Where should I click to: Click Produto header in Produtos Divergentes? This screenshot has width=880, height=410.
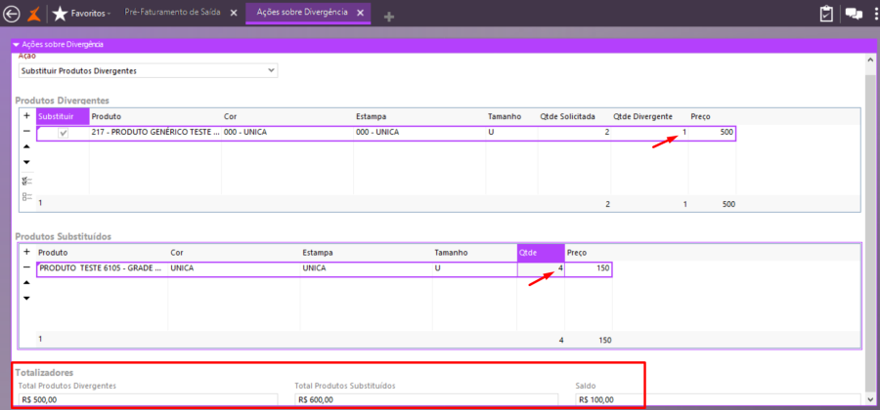click(154, 116)
